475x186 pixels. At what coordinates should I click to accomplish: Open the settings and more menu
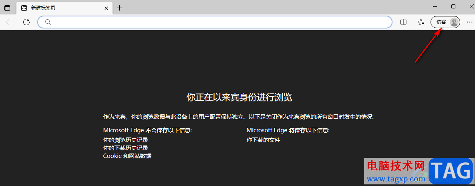coord(469,22)
